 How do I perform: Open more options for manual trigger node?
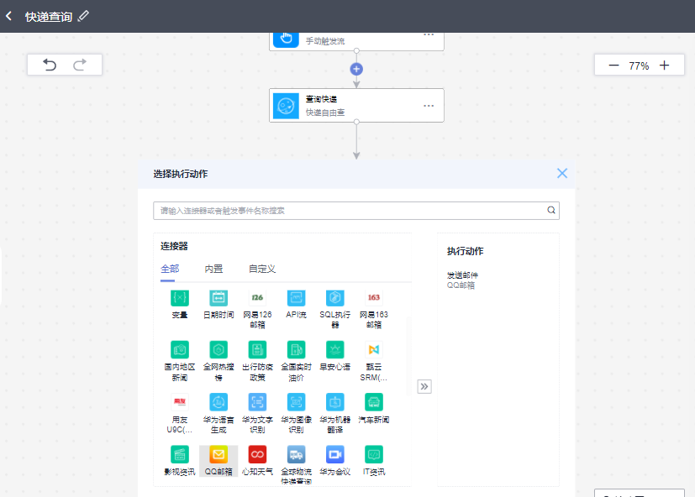coord(428,35)
